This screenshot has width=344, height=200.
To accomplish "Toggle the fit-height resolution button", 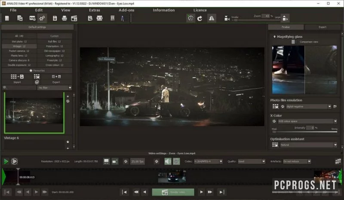I will [x=115, y=161].
